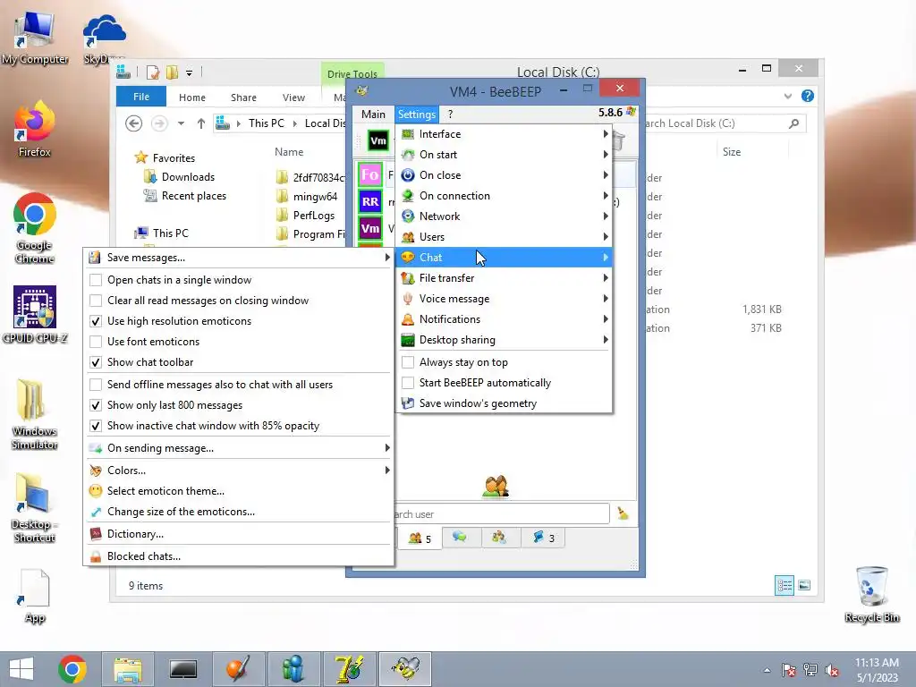Uncheck Use high resolution emoticons
This screenshot has height=687, width=916.
96,321
